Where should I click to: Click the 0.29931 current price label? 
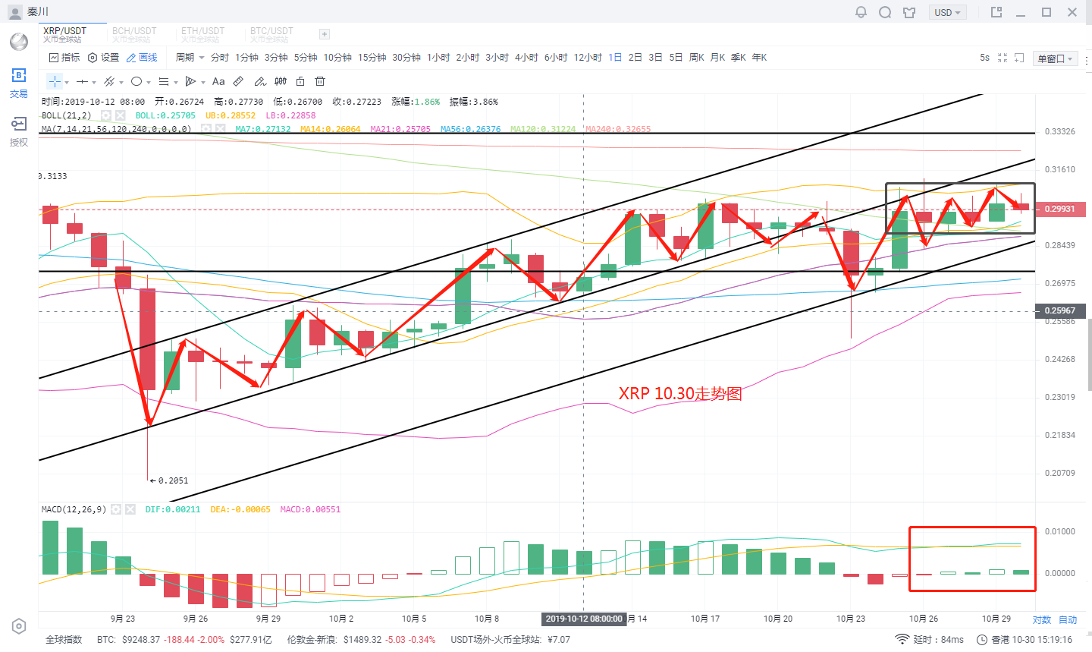pos(1059,209)
